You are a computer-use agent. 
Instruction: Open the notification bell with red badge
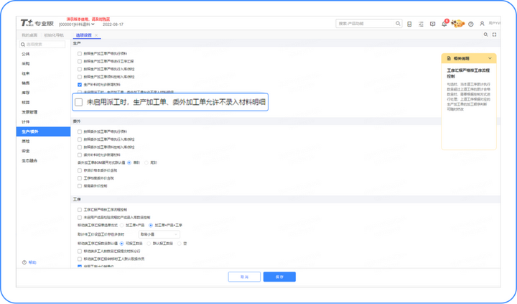(444, 24)
